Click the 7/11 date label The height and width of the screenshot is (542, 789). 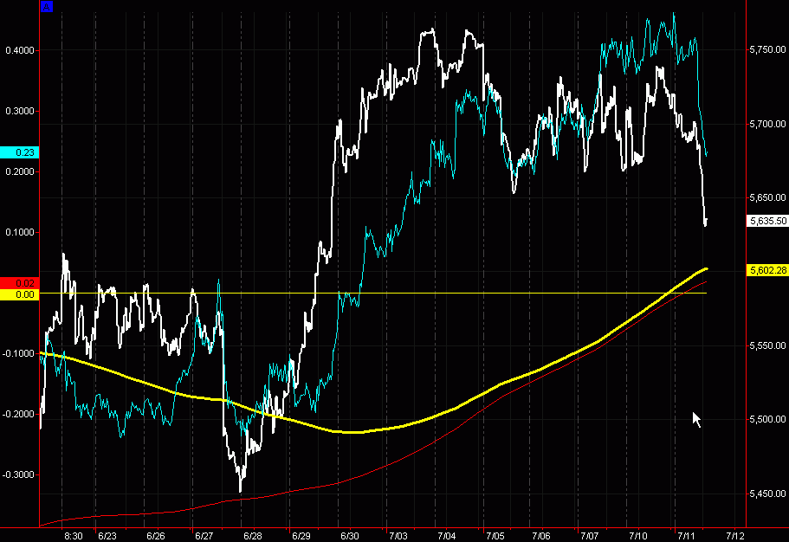[x=686, y=536]
